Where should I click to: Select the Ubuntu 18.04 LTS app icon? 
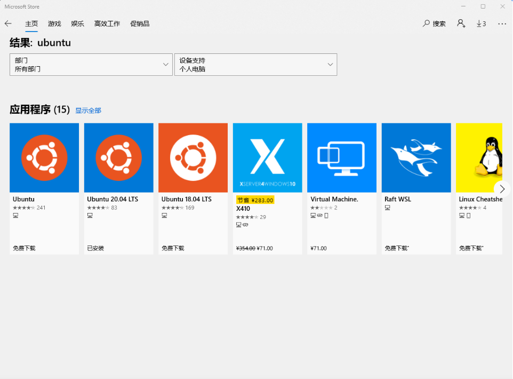193,157
